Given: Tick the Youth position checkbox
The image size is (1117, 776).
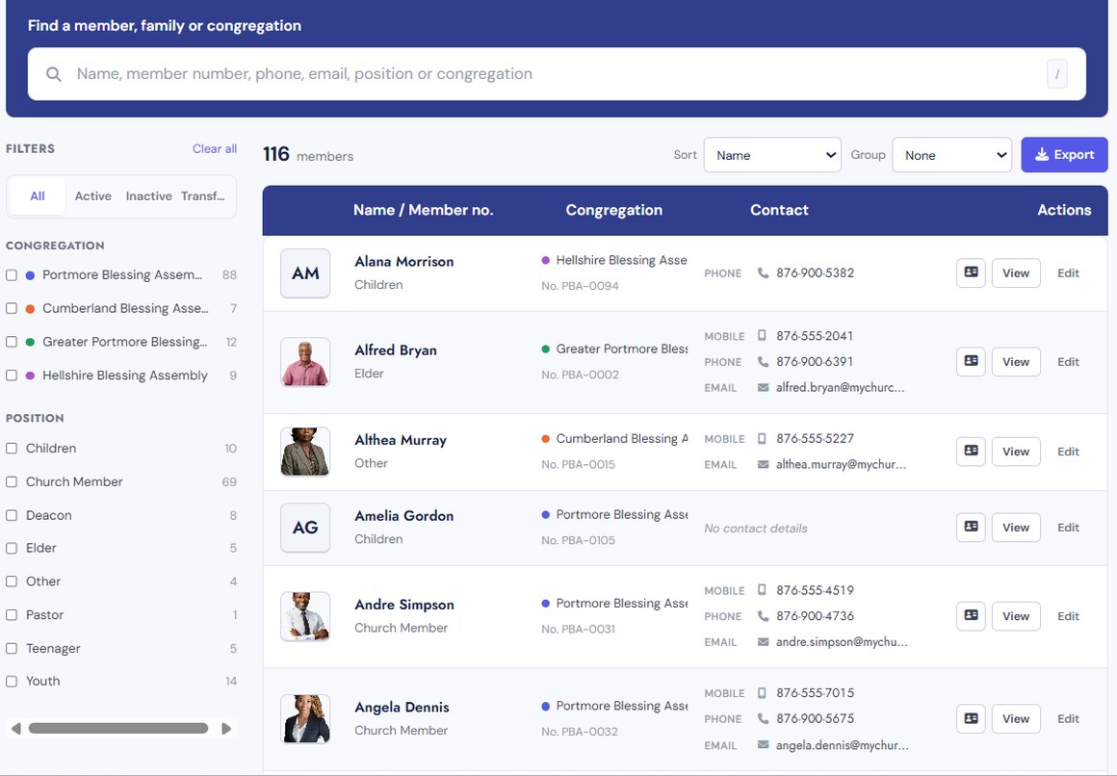Looking at the screenshot, I should [12, 682].
